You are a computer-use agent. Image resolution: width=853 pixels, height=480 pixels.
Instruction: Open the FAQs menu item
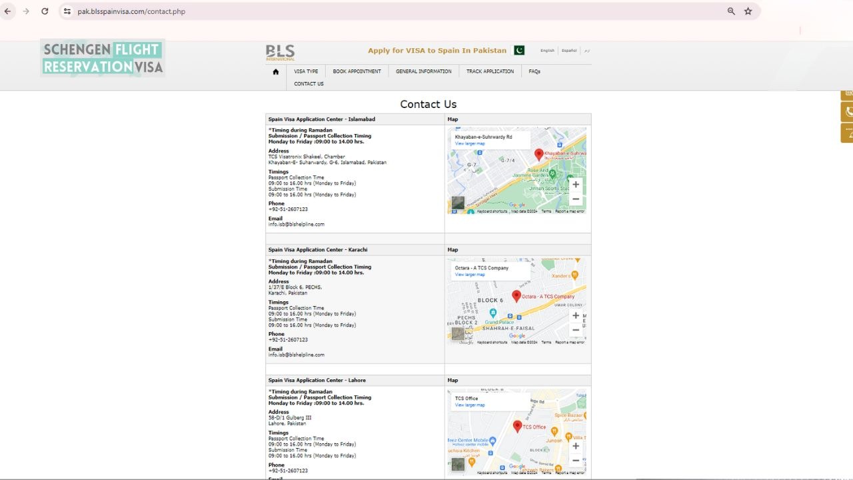[534, 71]
